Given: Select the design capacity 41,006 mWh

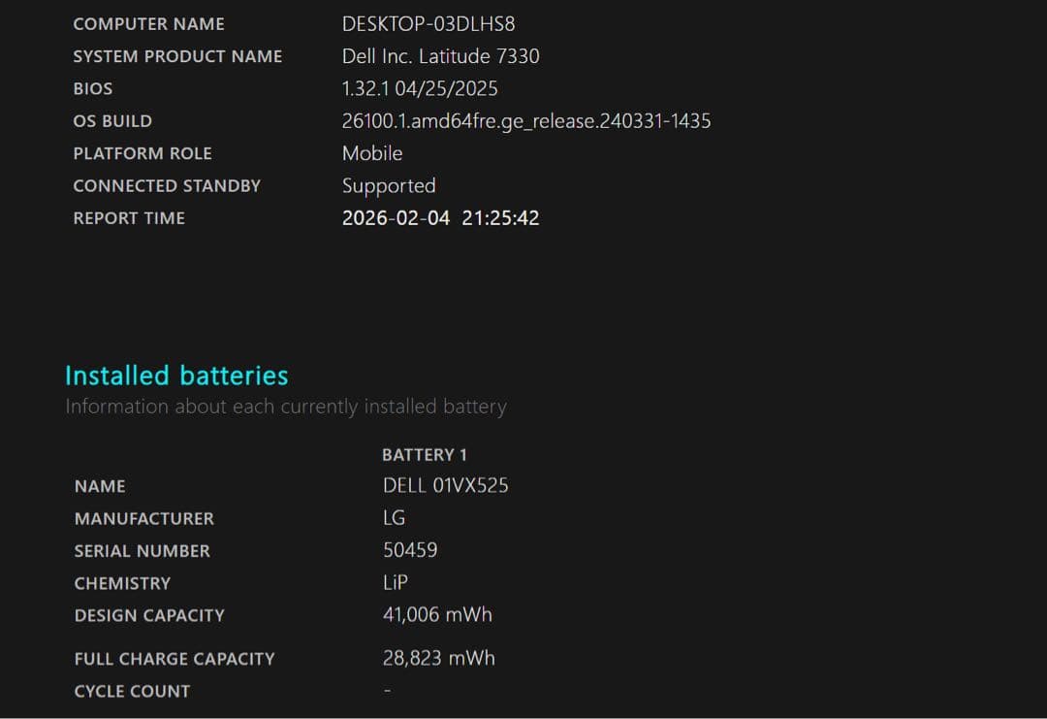Looking at the screenshot, I should tap(437, 614).
